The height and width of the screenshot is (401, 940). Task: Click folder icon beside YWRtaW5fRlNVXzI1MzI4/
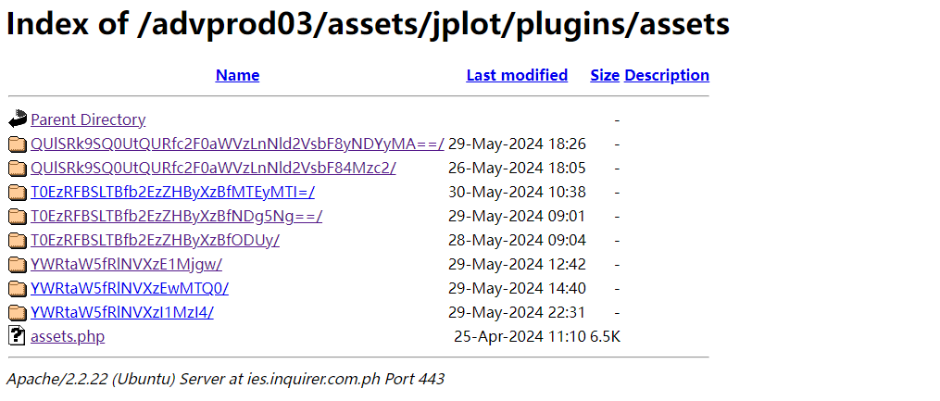click(x=18, y=313)
